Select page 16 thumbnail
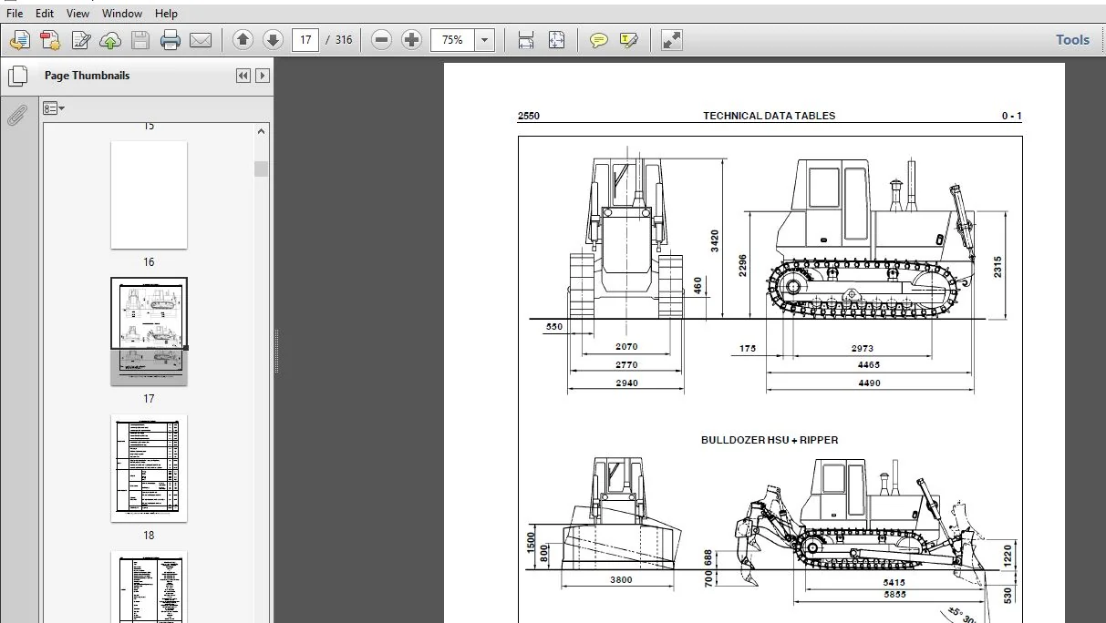The width and height of the screenshot is (1106, 623). click(149, 195)
